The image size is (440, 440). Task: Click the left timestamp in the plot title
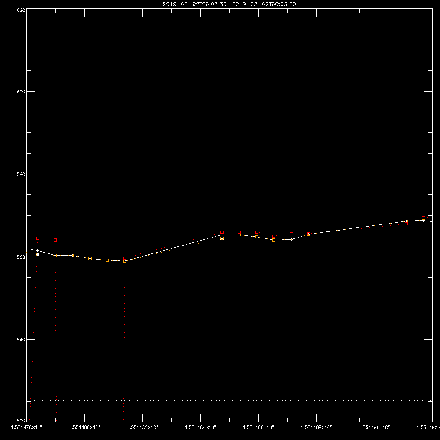click(194, 4)
